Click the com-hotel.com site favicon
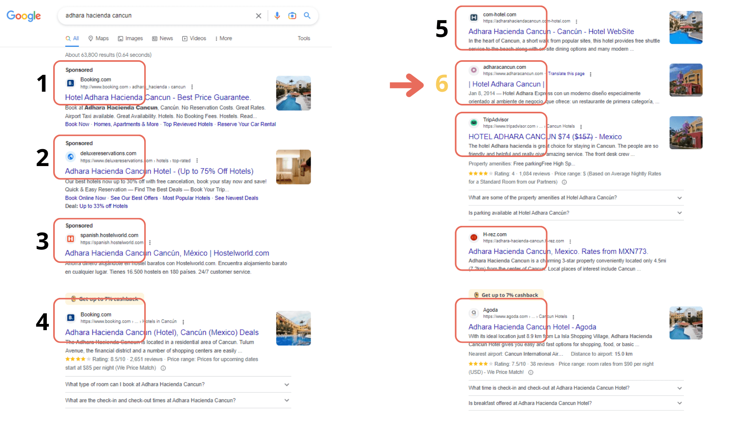This screenshot has width=756, height=425. 474,18
